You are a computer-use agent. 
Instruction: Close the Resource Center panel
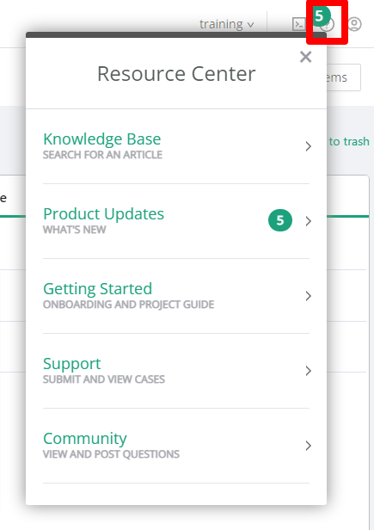click(306, 57)
